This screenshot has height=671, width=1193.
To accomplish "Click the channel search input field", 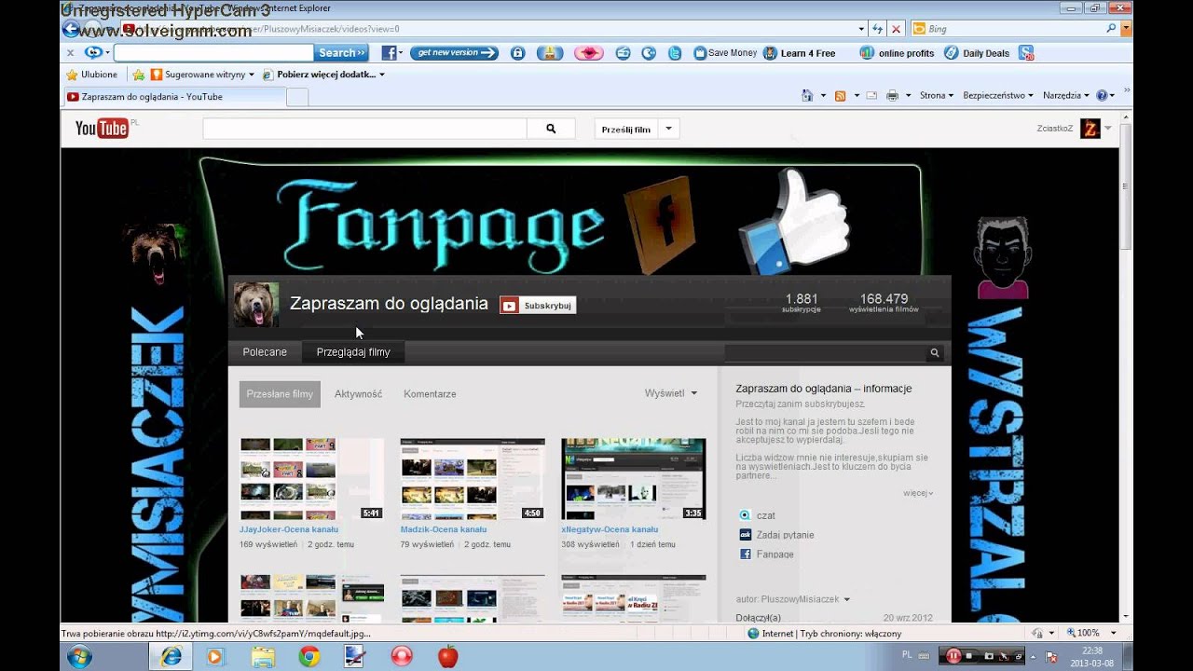I will click(825, 353).
